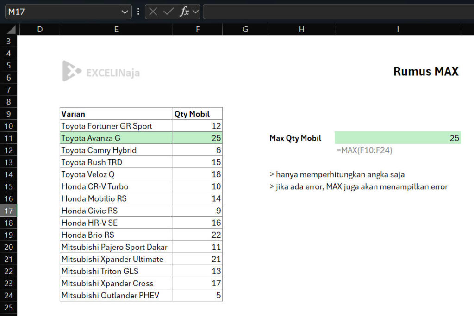The image size is (474, 316).
Task: Select column H header
Action: tap(301, 29)
